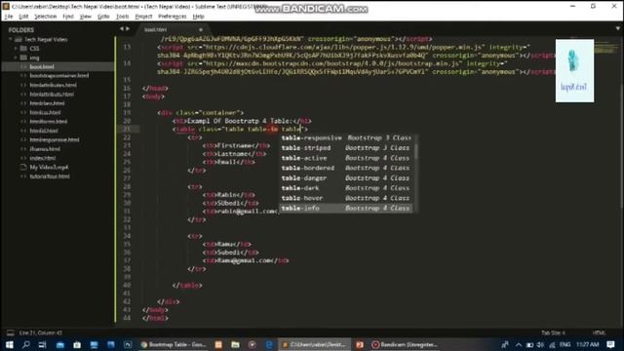Open the Project menu

tap(143, 17)
